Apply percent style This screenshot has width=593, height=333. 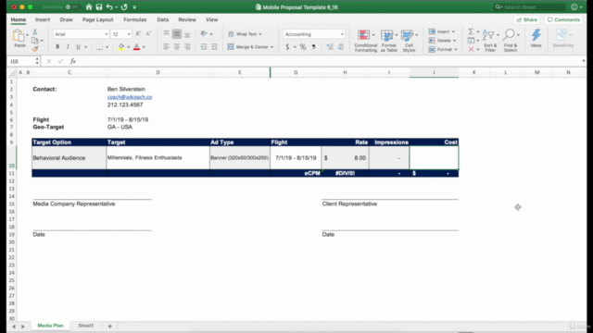[x=303, y=47]
